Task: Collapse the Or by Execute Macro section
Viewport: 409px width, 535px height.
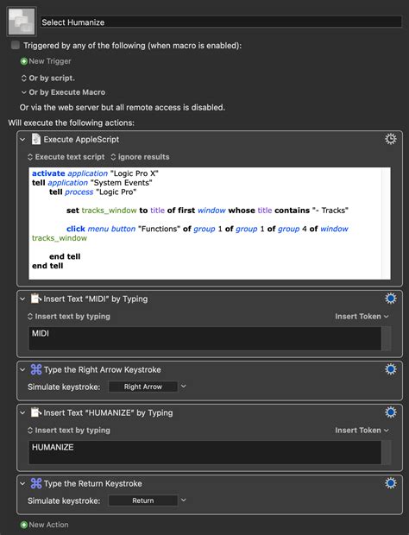Action: [23, 92]
